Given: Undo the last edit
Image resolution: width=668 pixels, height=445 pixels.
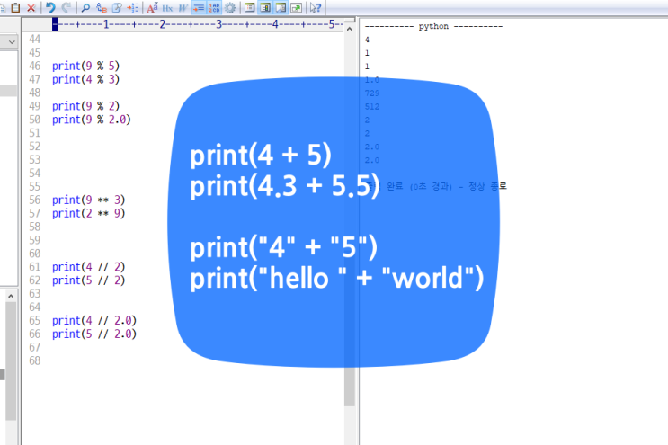Looking at the screenshot, I should 50,7.
